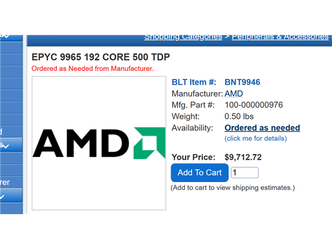The height and width of the screenshot is (249, 332).
Task: Click the quantity input field
Action: 245,173
